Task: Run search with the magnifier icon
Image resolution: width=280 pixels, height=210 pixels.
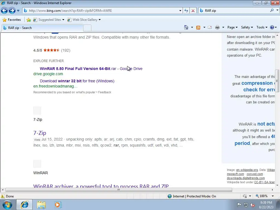Action: coord(272,10)
